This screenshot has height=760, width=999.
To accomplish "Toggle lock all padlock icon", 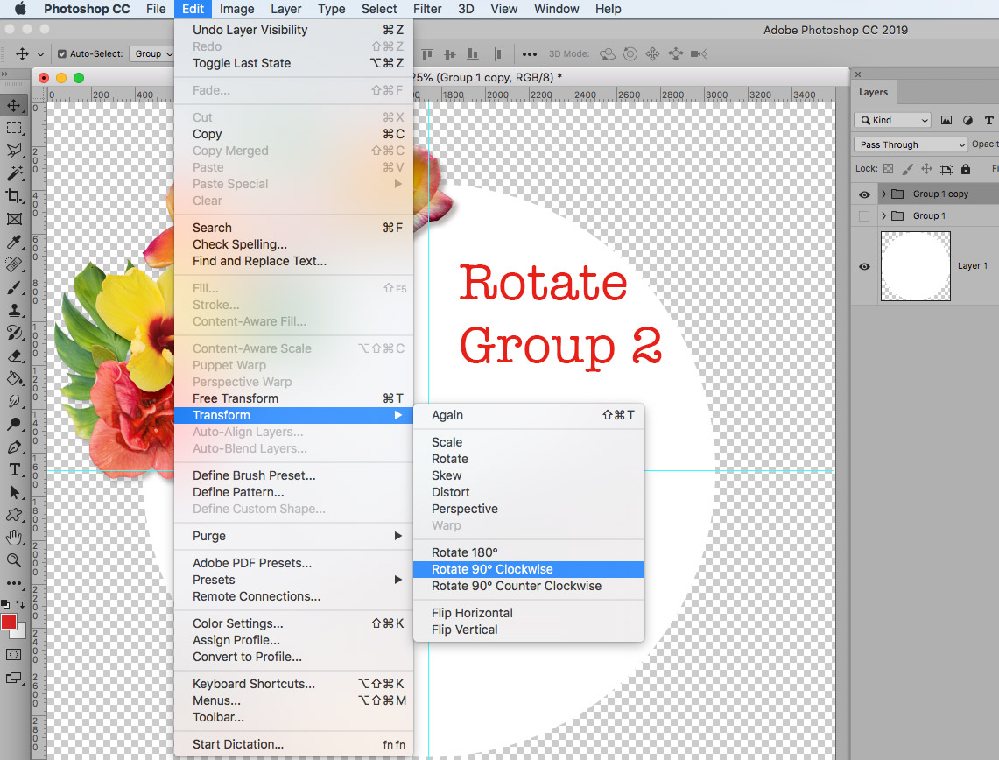I will pos(966,169).
